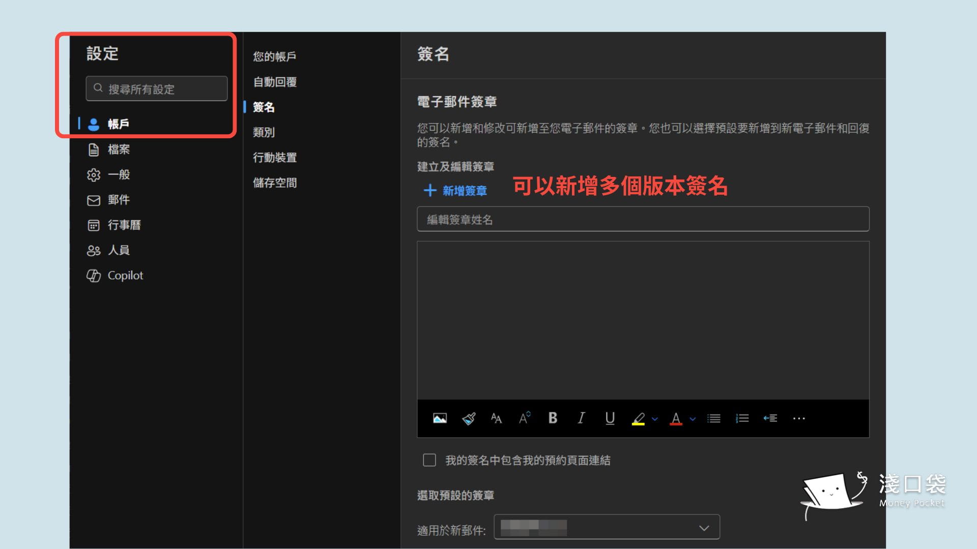Expand the highlight color dropdown arrow
Screen dimensions: 977x549
(x=654, y=419)
